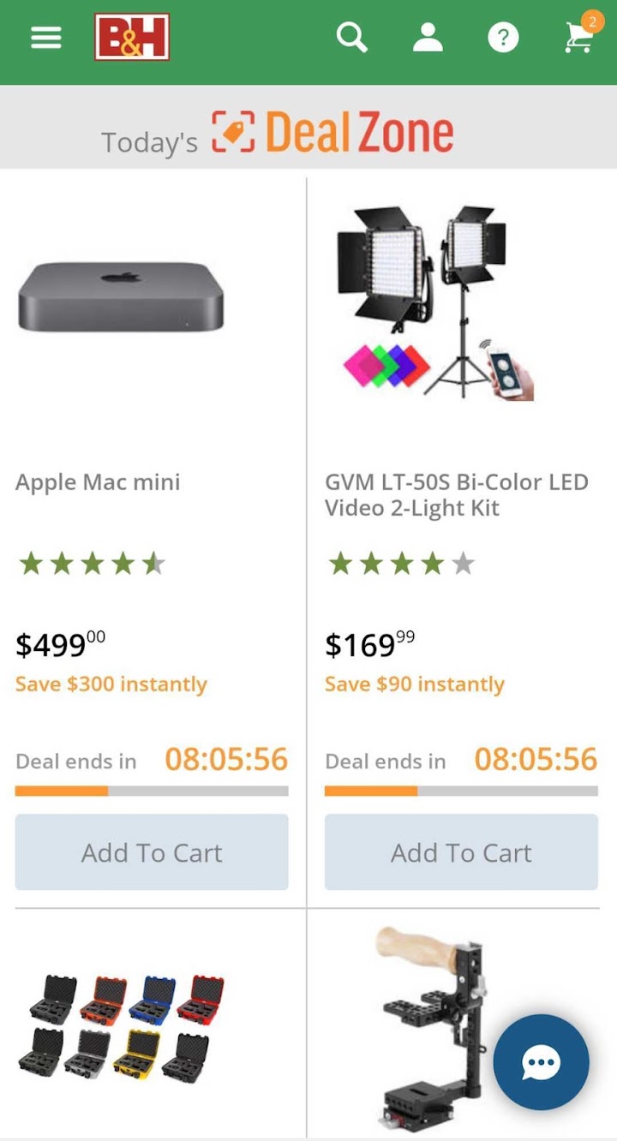
Task: Open the hamburger navigation menu
Action: tap(46, 38)
